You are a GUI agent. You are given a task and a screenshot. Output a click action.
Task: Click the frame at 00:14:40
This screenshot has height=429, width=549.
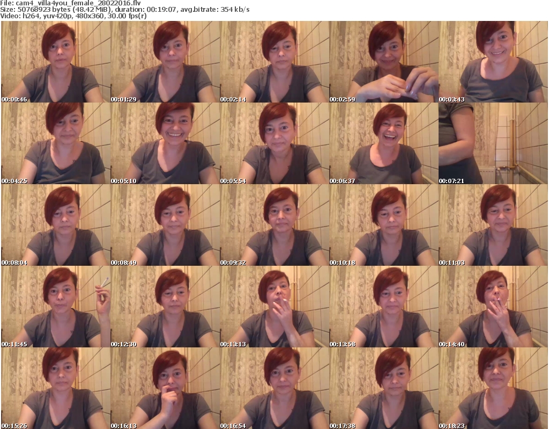tap(493, 307)
